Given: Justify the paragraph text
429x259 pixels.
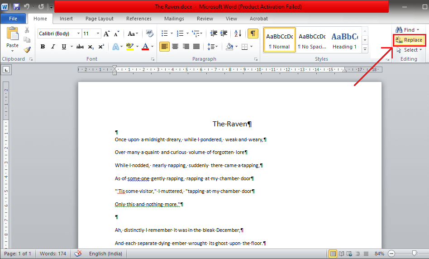Looking at the screenshot, I should coord(196,47).
